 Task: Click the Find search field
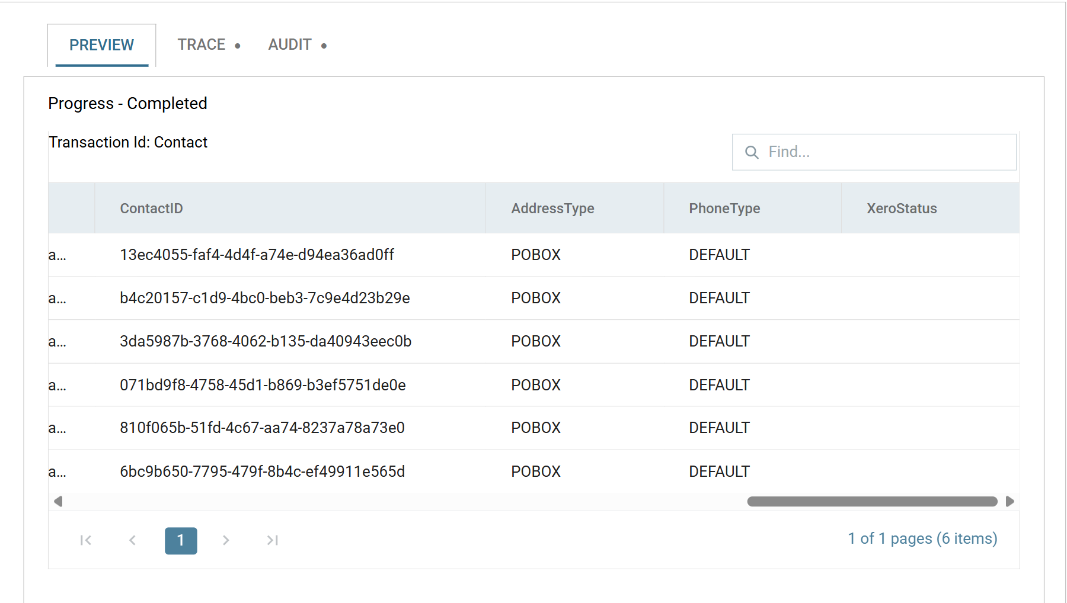tap(874, 152)
